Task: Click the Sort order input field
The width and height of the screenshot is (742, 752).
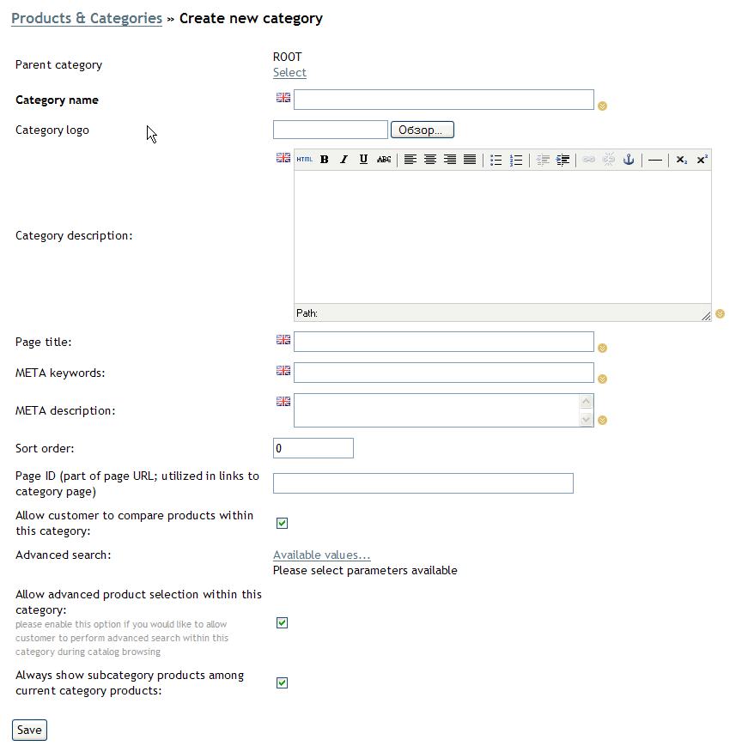Action: tap(313, 448)
